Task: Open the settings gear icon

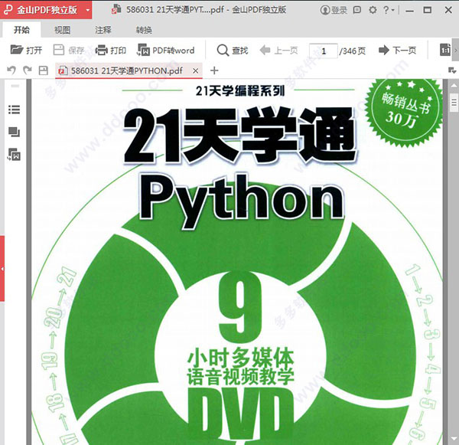Action: pos(373,10)
